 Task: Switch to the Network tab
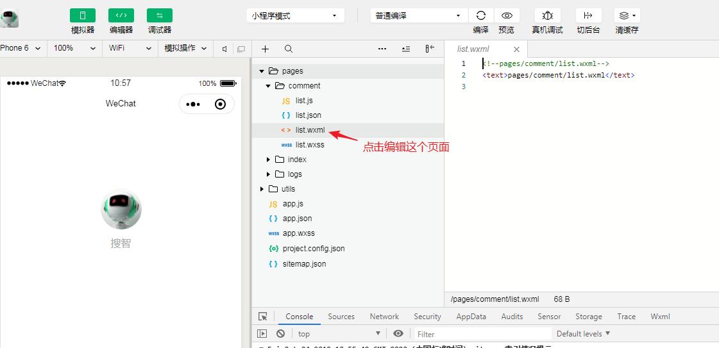[x=384, y=317]
